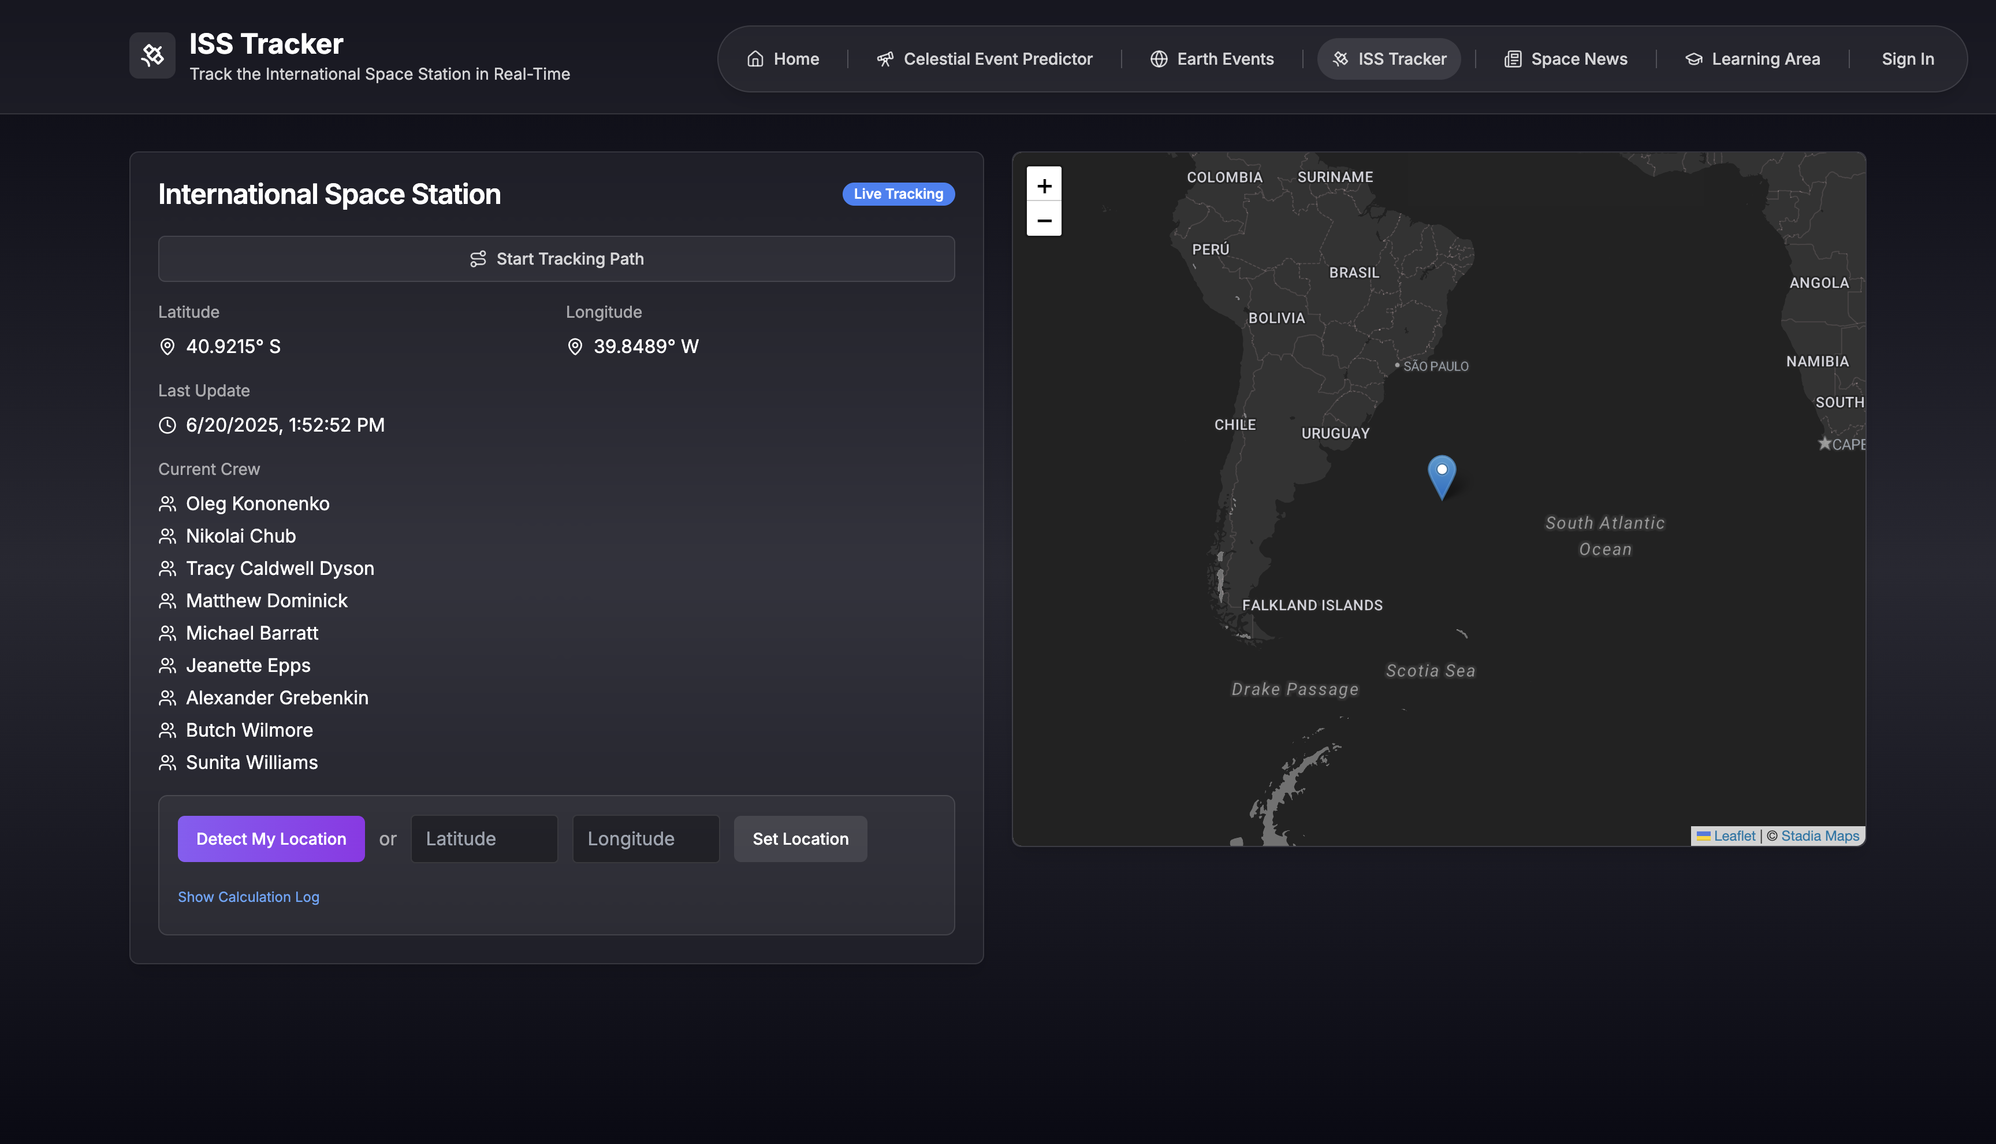The height and width of the screenshot is (1144, 1996).
Task: Click the pin icon beside the longitude value
Action: point(575,347)
